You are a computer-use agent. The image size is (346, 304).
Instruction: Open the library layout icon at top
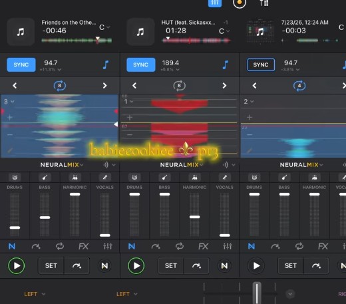[264, 3]
